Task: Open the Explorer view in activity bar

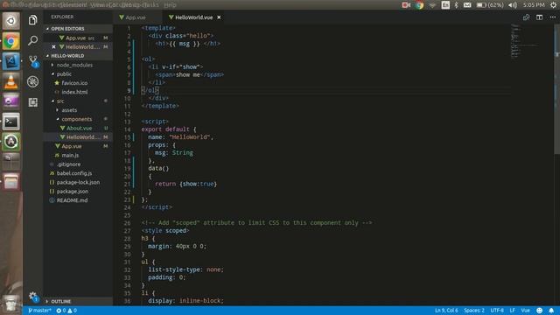Action: pyautogui.click(x=33, y=20)
